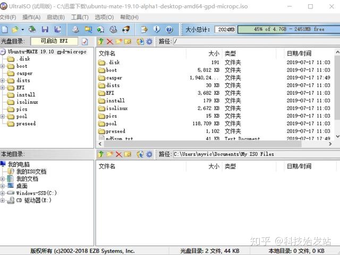Go up one level in local directory
The image size is (340, 255).
pyautogui.click(x=101, y=154)
